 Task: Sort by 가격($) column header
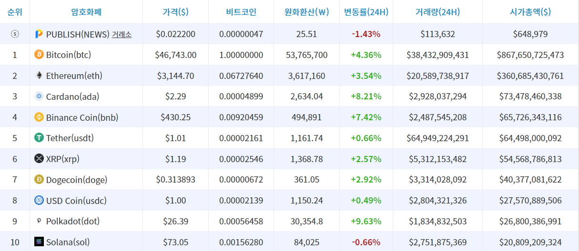coord(175,12)
